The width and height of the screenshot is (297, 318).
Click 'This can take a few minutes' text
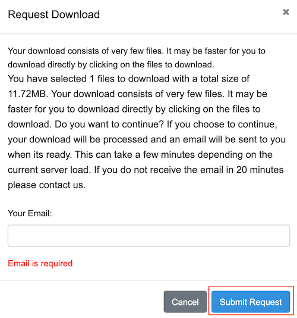click(x=135, y=155)
